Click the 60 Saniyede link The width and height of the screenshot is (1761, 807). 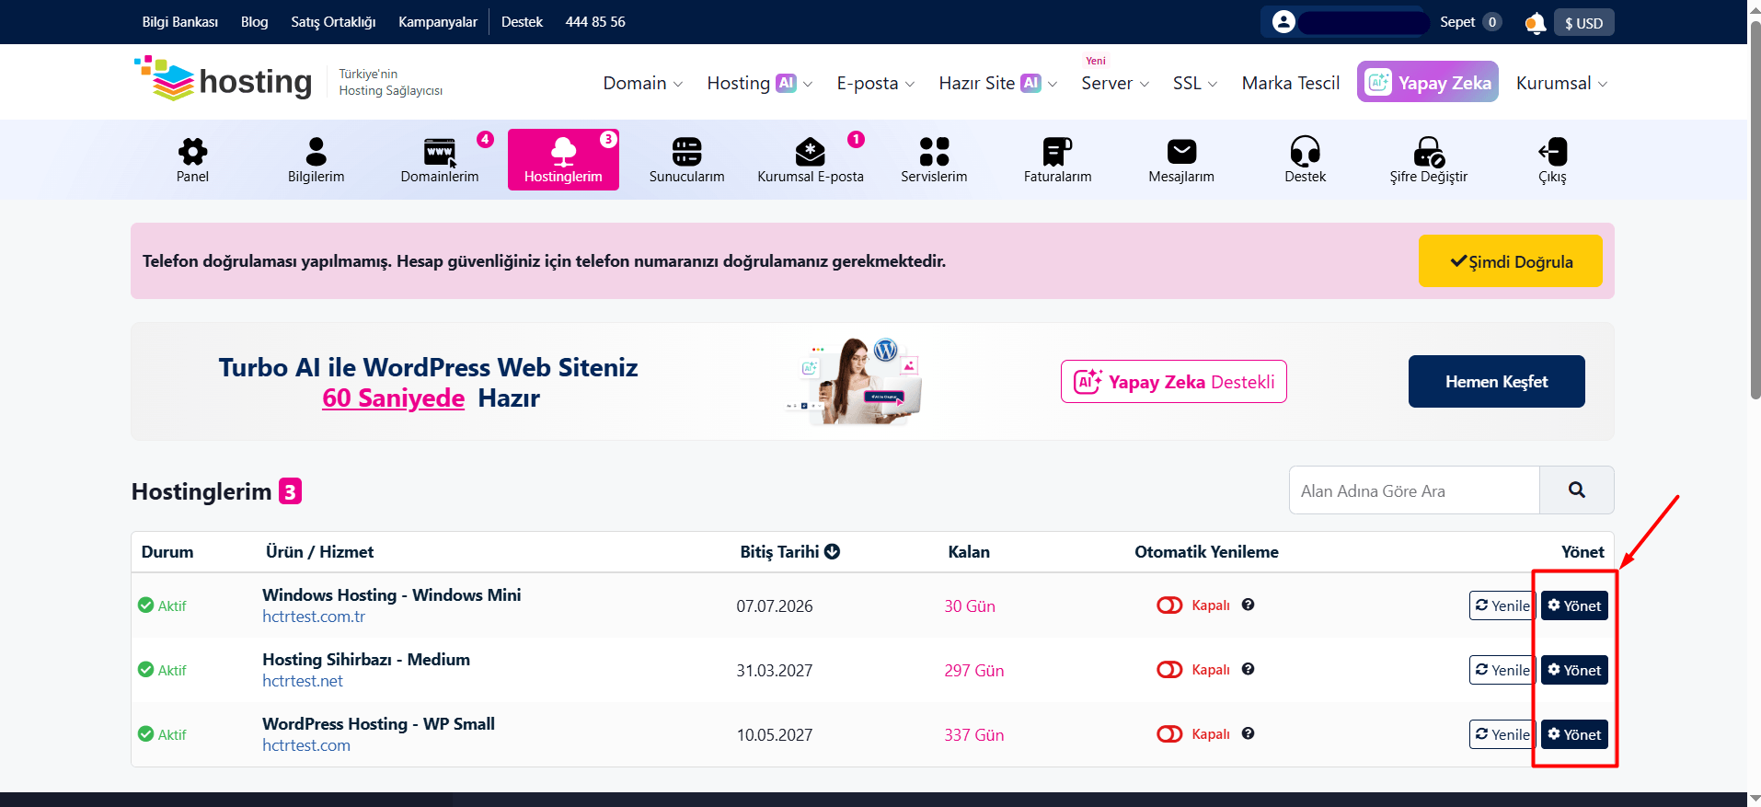tap(393, 398)
